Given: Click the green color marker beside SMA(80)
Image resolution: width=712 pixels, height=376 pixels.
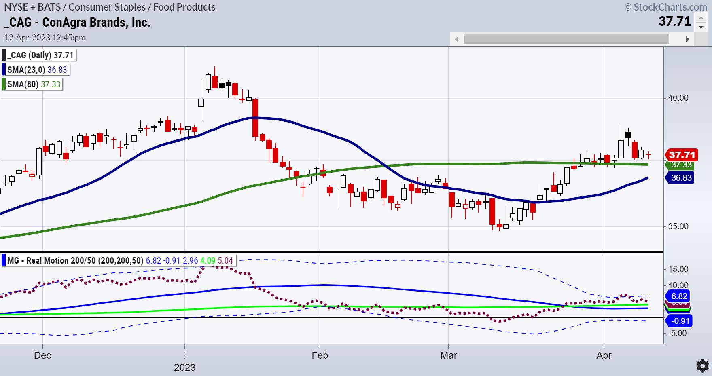Looking at the screenshot, I should click(x=4, y=84).
